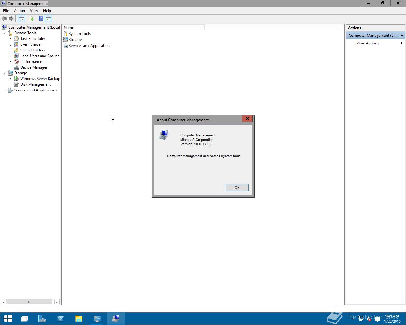Expand the Event Viewer node arrow
The image size is (406, 325).
[10, 45]
